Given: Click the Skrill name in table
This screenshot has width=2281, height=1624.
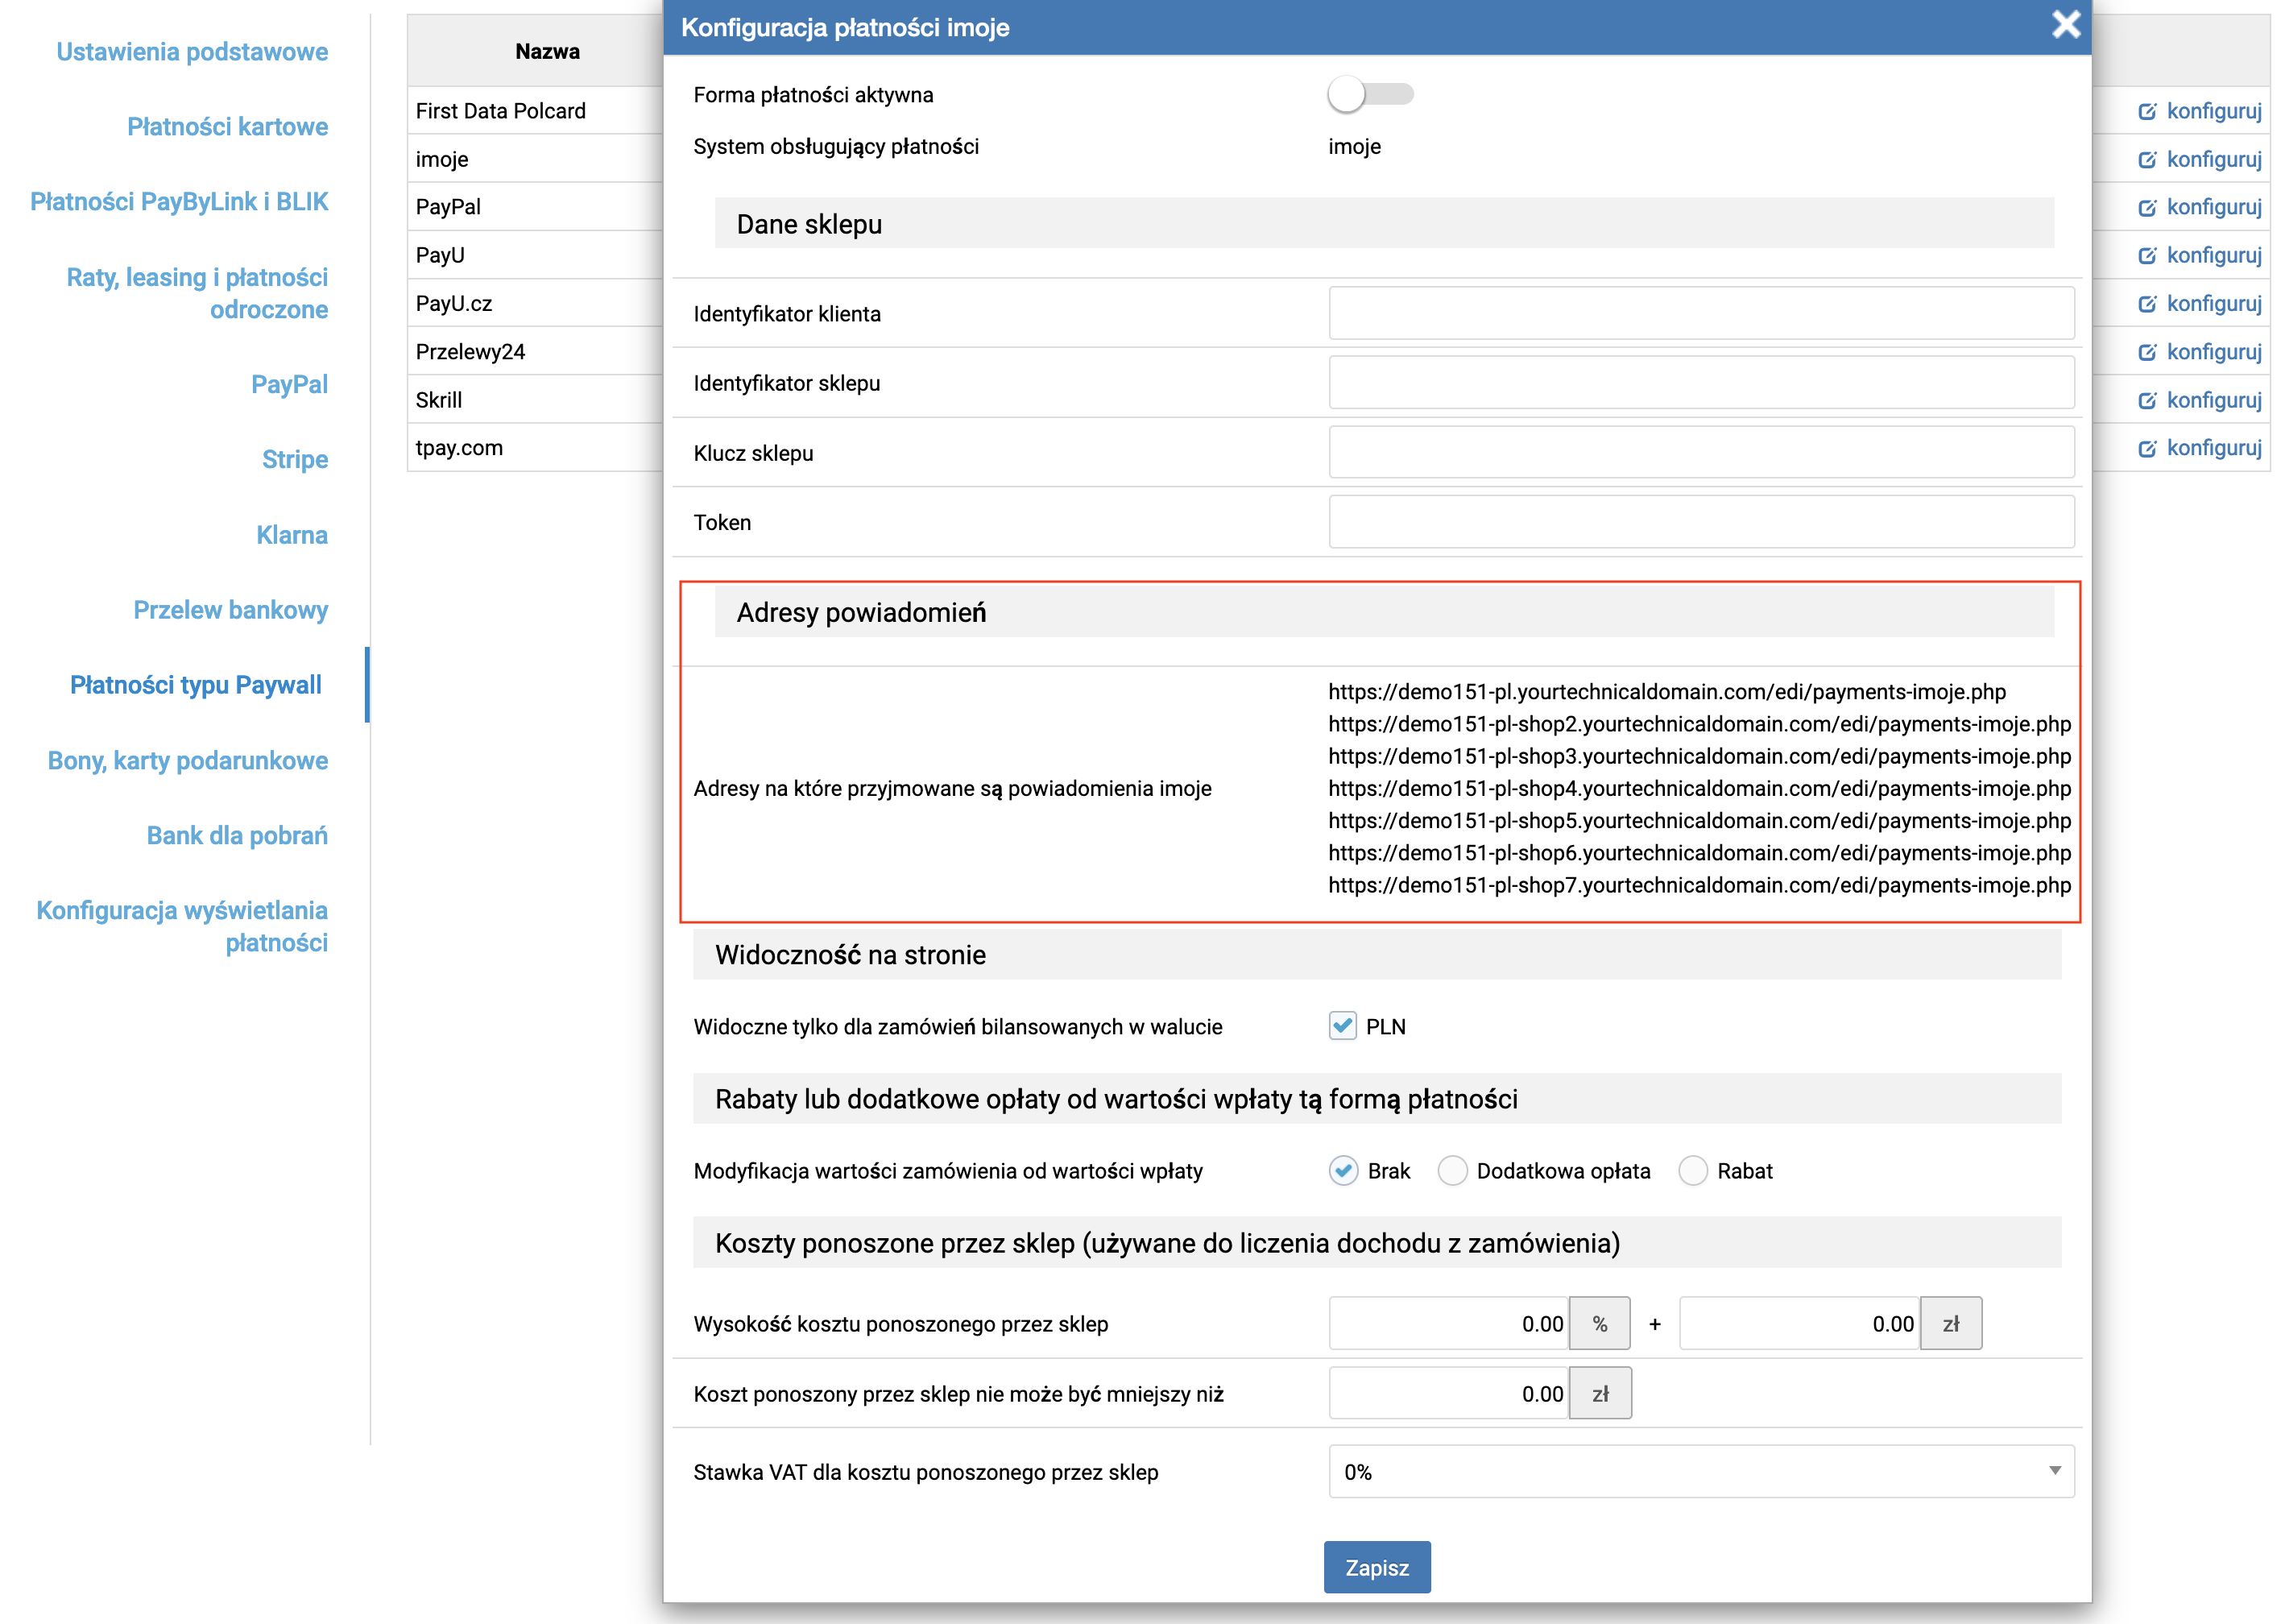Looking at the screenshot, I should pyautogui.click(x=439, y=400).
